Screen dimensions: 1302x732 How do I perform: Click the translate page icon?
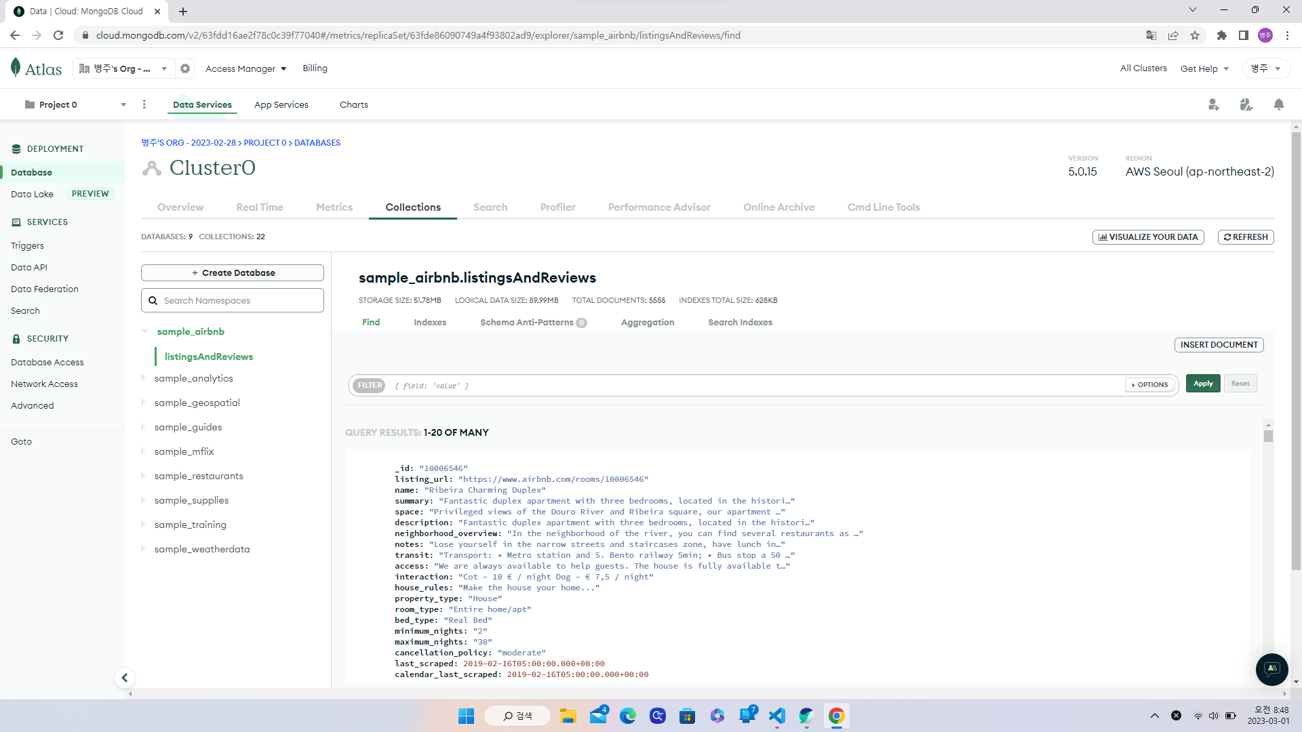[1151, 35]
